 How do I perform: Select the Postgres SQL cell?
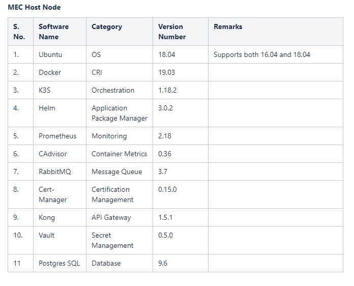(x=60, y=264)
